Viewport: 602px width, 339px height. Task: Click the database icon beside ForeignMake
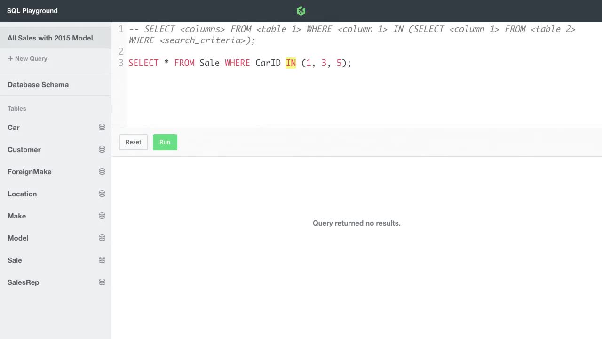(x=102, y=171)
